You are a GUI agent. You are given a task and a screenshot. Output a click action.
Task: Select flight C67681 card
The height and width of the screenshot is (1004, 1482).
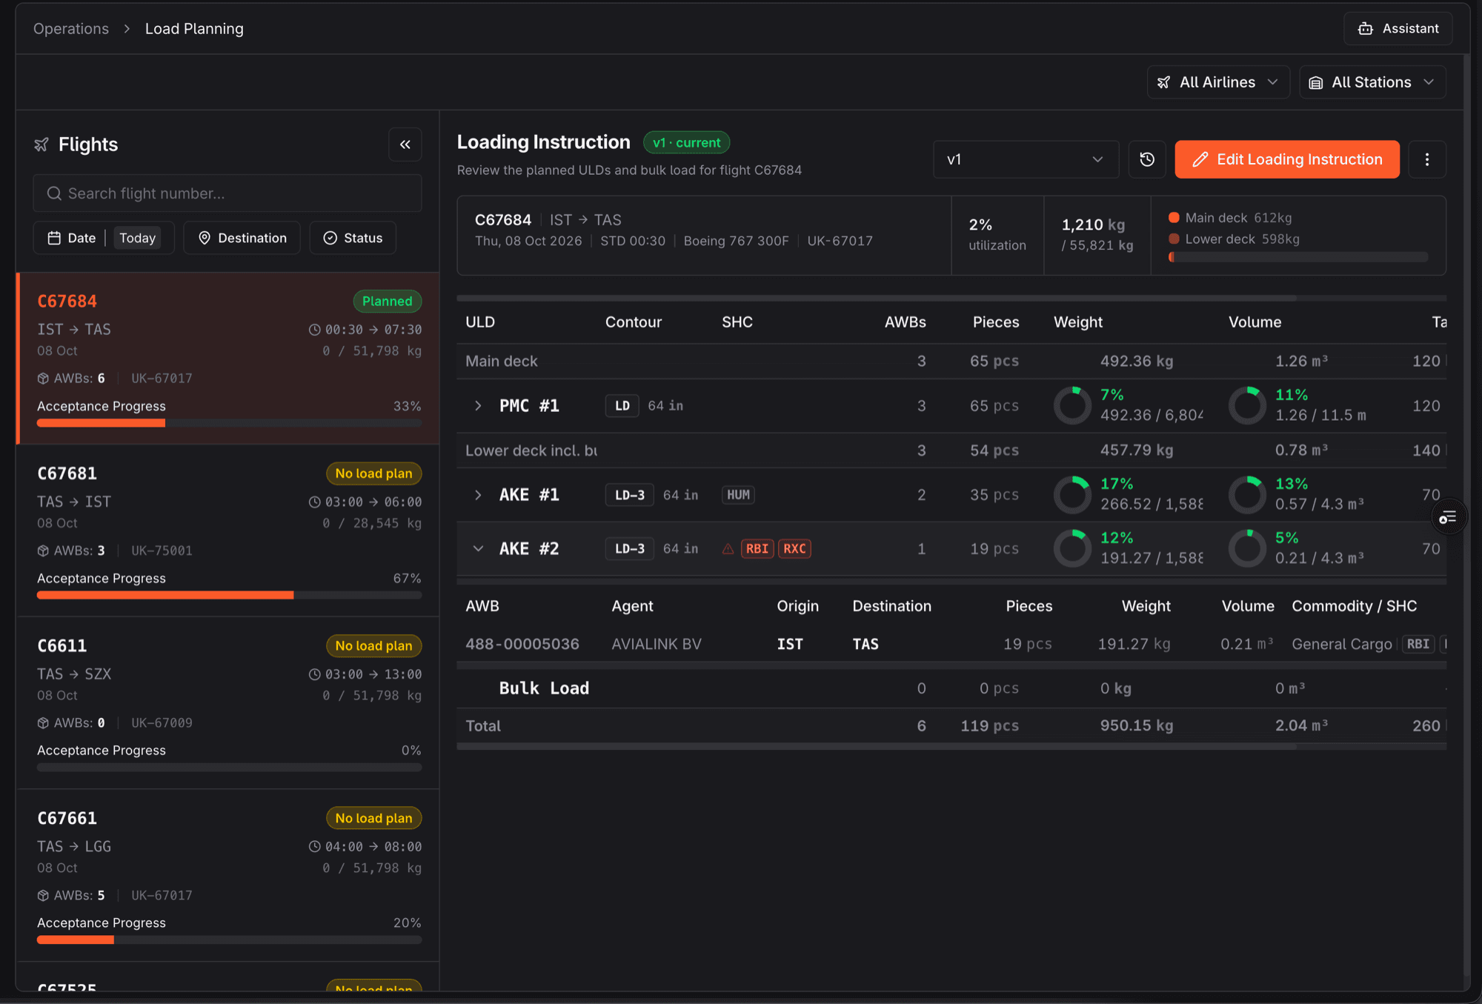tap(228, 531)
